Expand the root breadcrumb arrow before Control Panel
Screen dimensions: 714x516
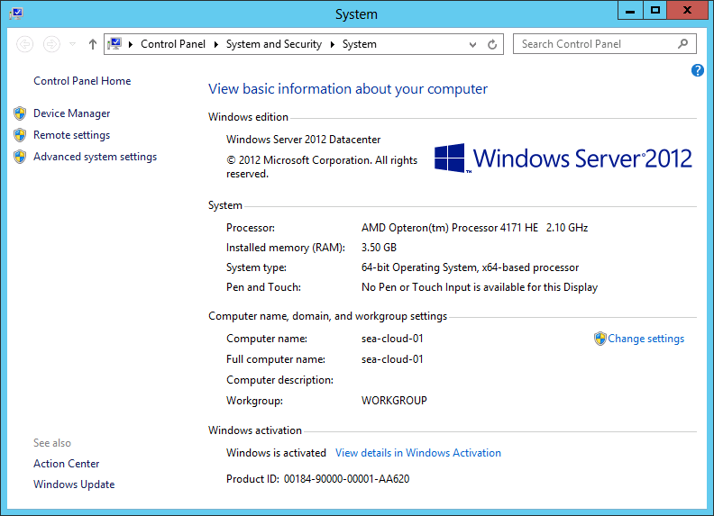[131, 44]
